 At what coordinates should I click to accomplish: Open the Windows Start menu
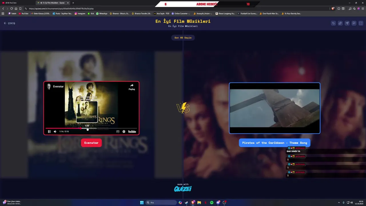[142, 203]
